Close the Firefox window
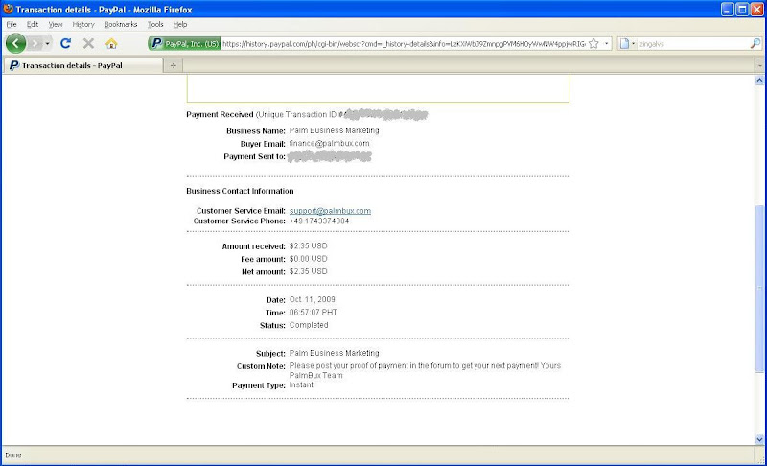Image resolution: width=767 pixels, height=466 pixels. click(x=756, y=10)
